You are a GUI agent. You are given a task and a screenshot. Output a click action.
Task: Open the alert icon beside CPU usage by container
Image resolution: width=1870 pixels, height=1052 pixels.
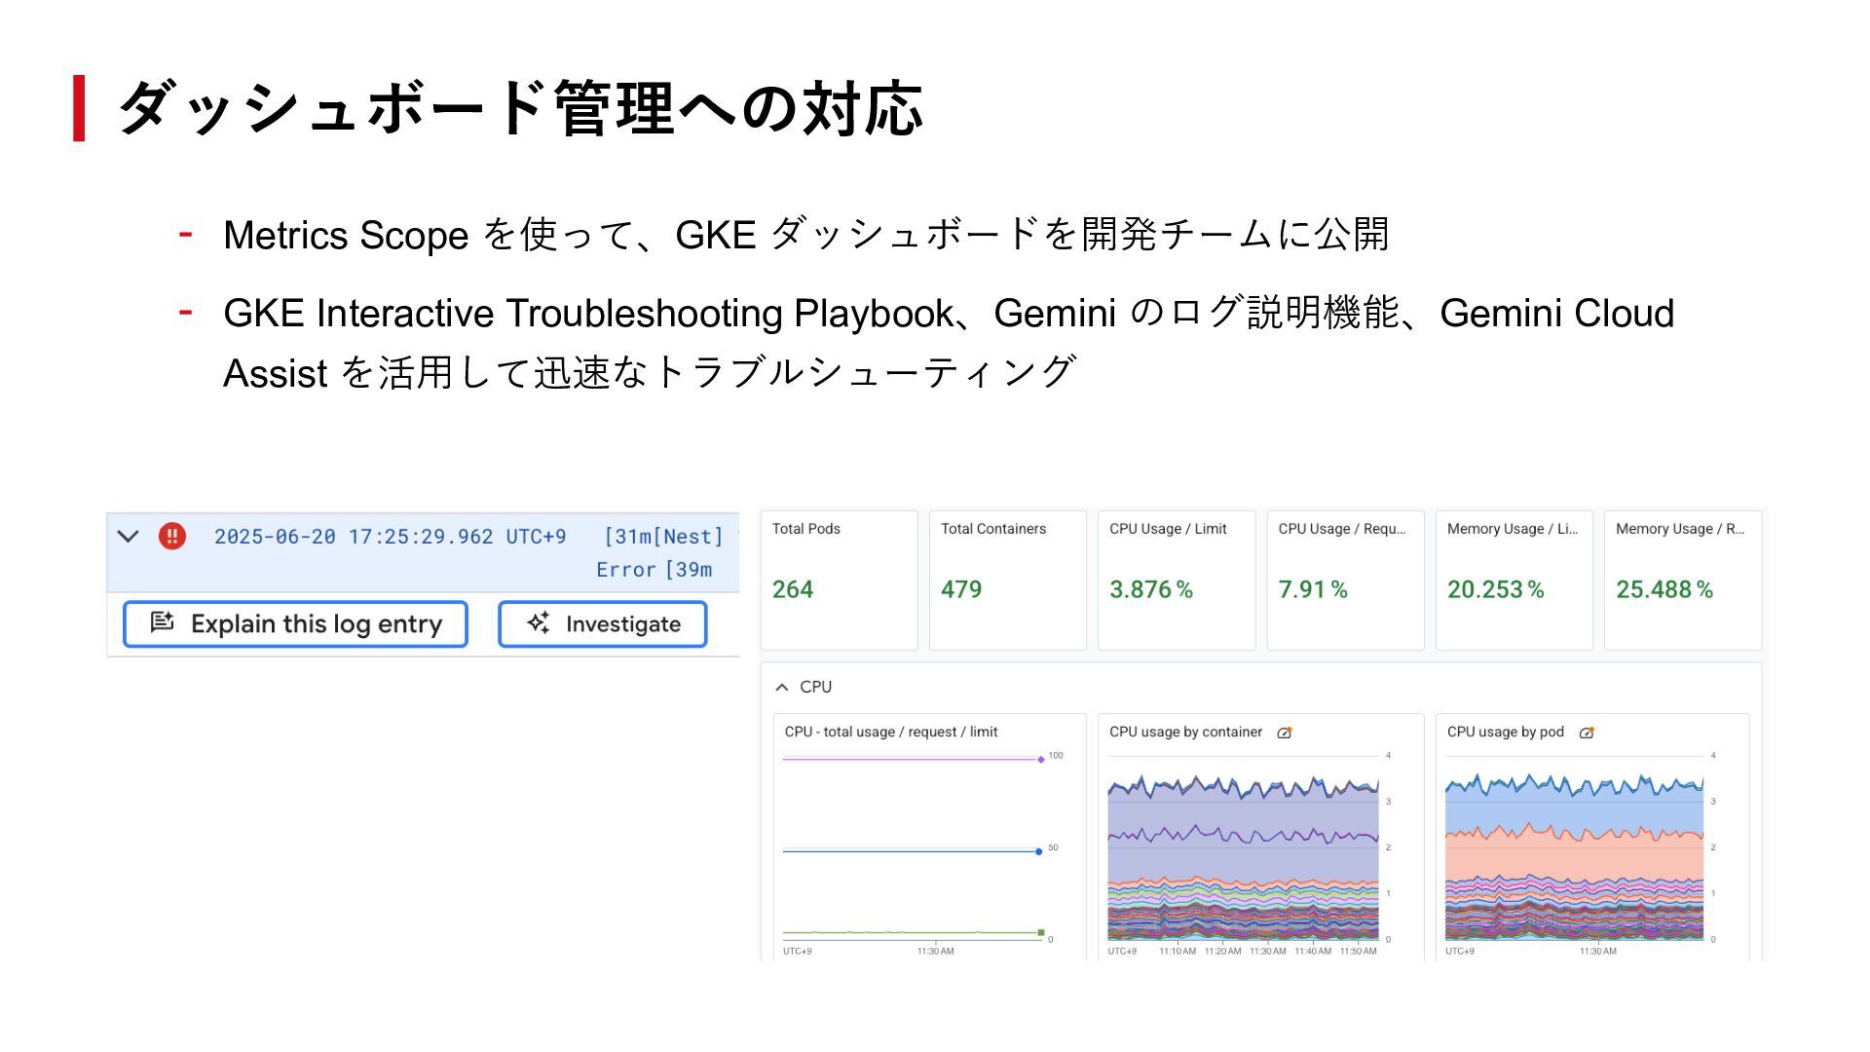pyautogui.click(x=1285, y=733)
